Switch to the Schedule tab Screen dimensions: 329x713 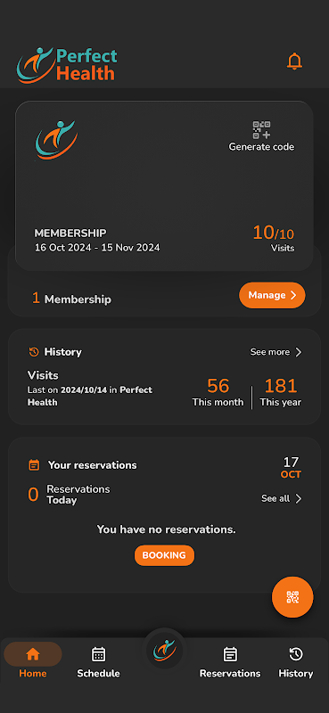coord(98,660)
